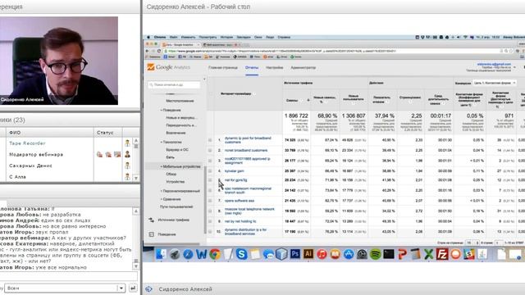Select Местоположение in Analytics sidebar

pos(180,101)
